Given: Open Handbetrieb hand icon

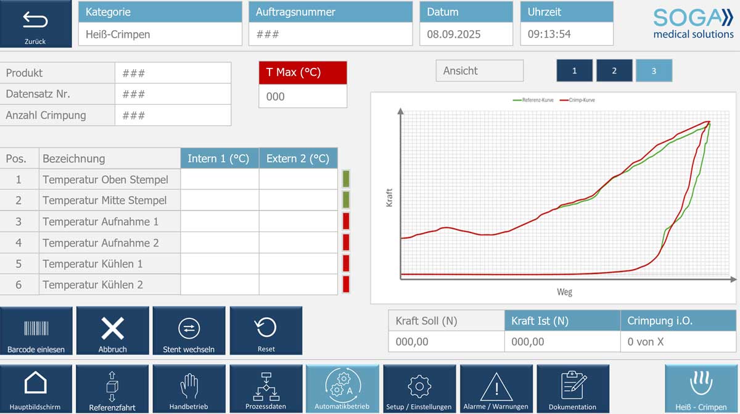Looking at the screenshot, I should 189,388.
